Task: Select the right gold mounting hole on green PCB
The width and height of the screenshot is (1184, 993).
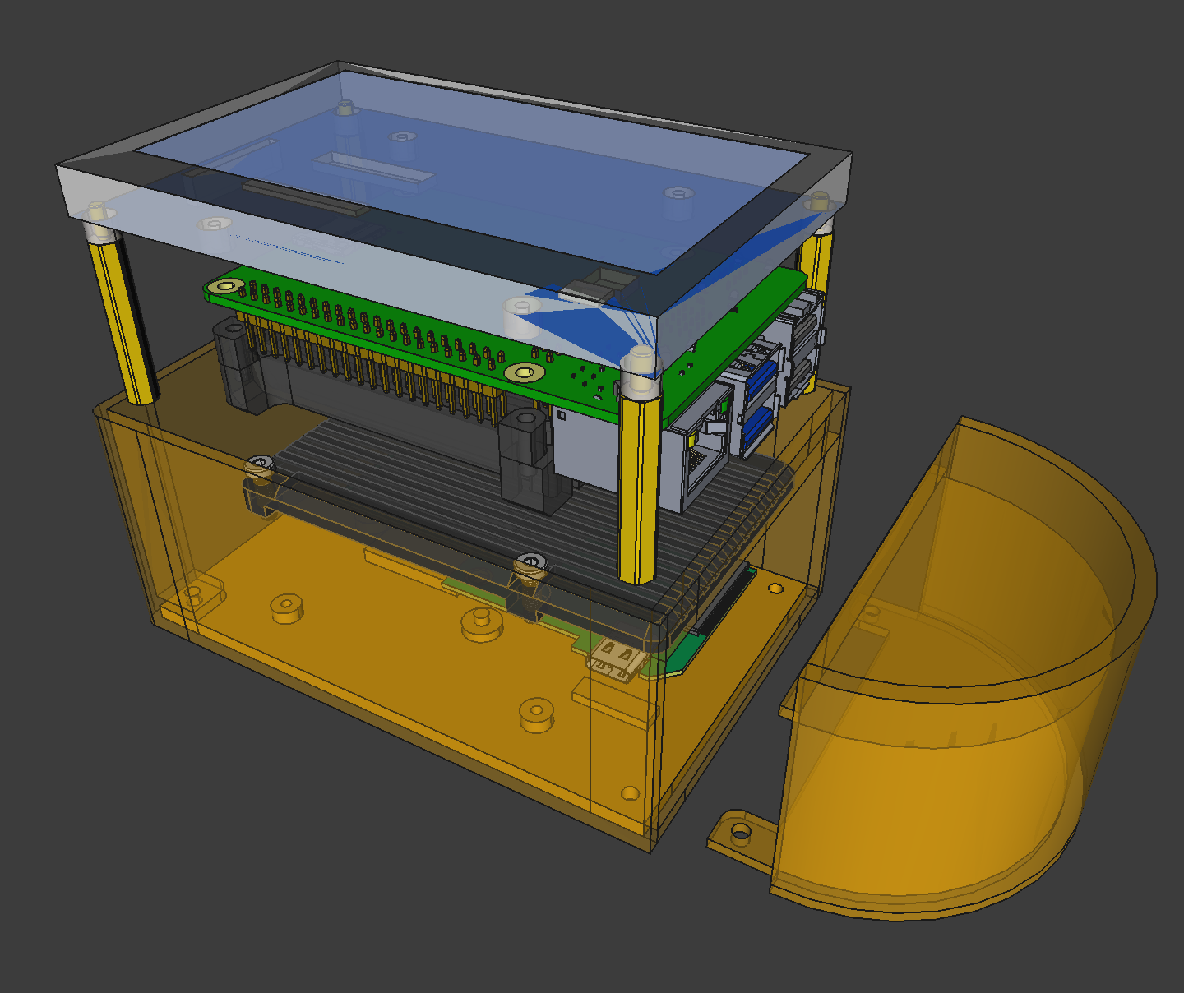Action: [x=525, y=372]
